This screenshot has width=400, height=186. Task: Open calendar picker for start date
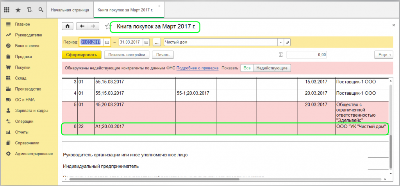[x=107, y=42]
